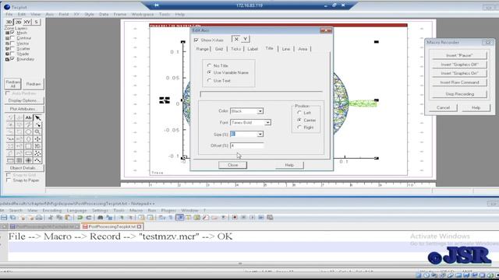The width and height of the screenshot is (499, 280).
Task: Select the Use Variable Name radio button
Action: [x=209, y=72]
